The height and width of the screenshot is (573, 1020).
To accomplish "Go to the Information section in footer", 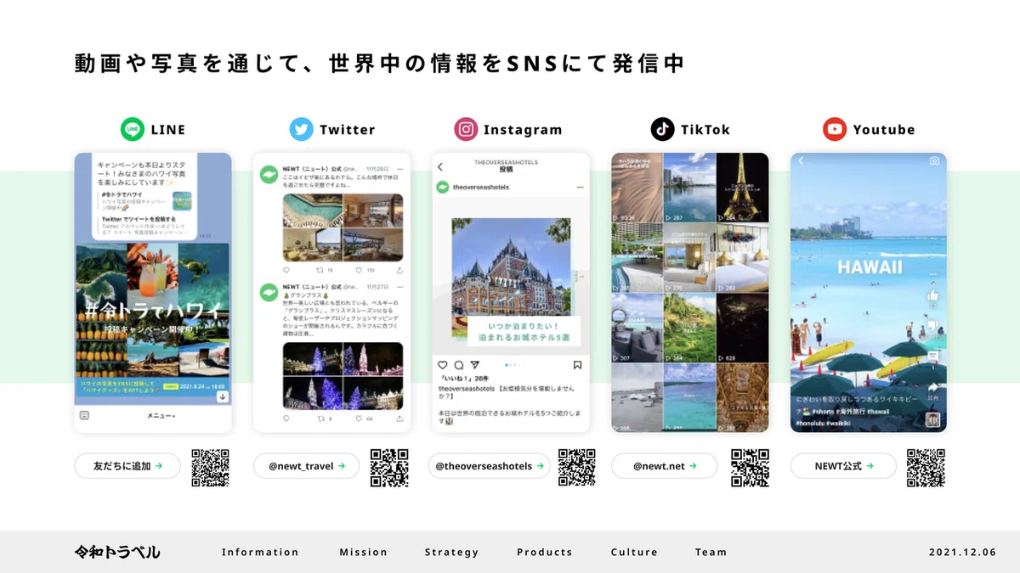I will pyautogui.click(x=260, y=552).
